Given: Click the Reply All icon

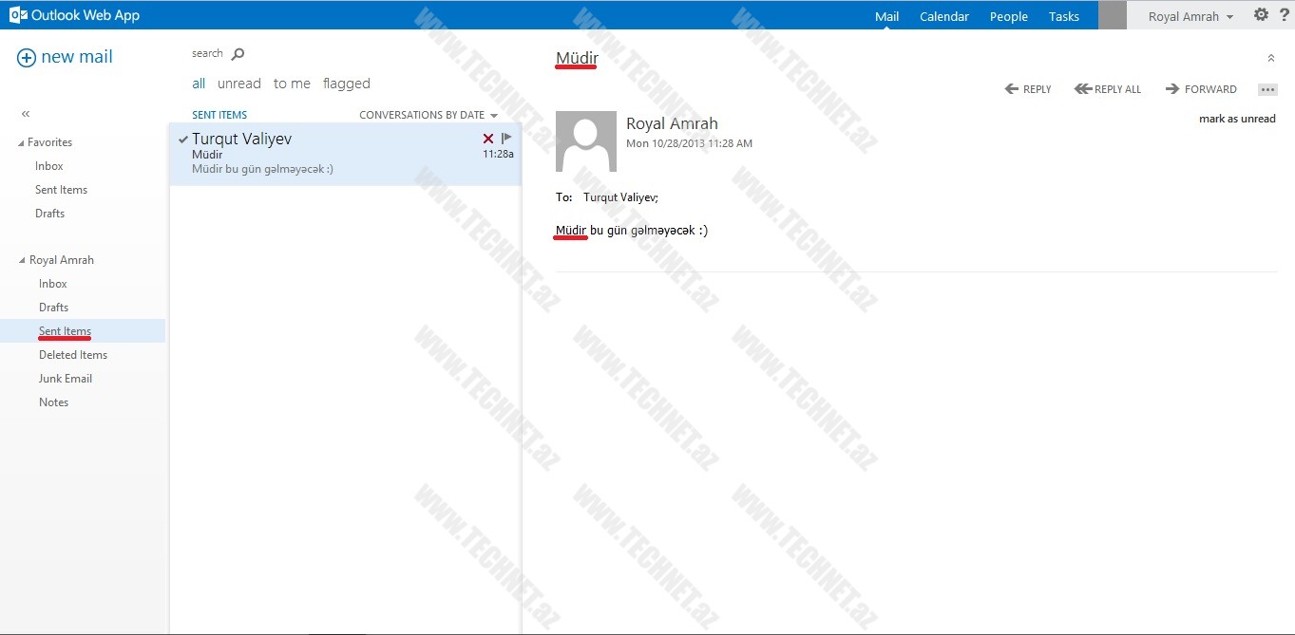Looking at the screenshot, I should pyautogui.click(x=1082, y=89).
